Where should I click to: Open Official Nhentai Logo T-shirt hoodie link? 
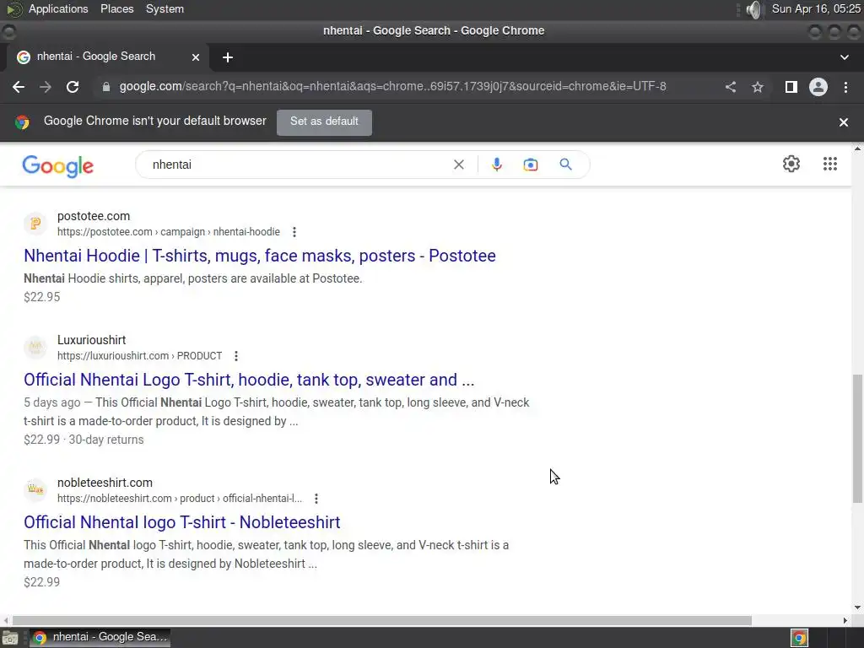pyautogui.click(x=249, y=380)
